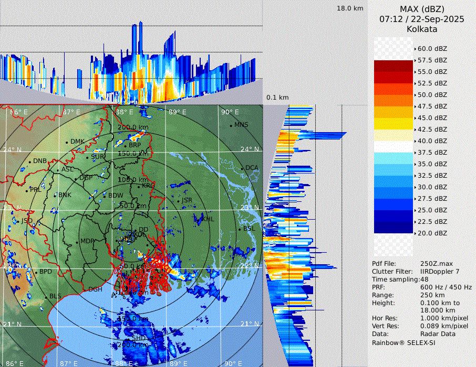Pick the darkest navy swatch above 20.0 dBZ

point(394,228)
